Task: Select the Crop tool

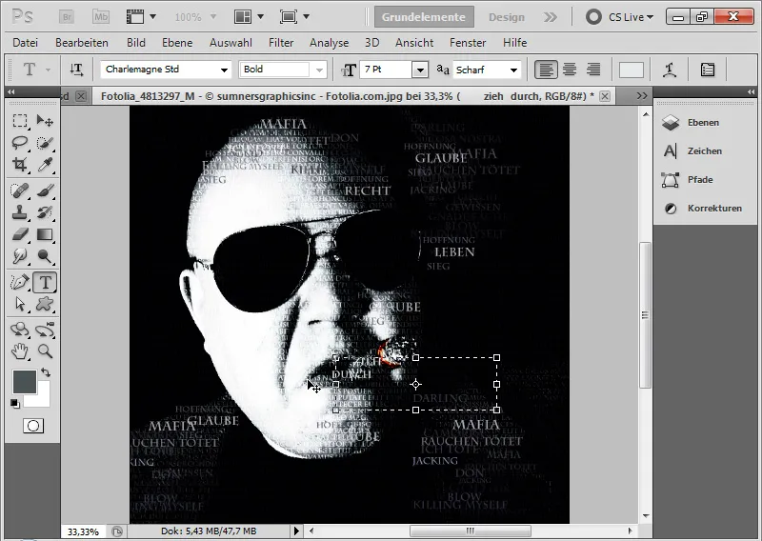Action: [20, 165]
